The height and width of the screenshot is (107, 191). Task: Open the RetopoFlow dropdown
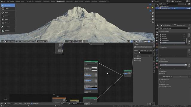point(41,41)
